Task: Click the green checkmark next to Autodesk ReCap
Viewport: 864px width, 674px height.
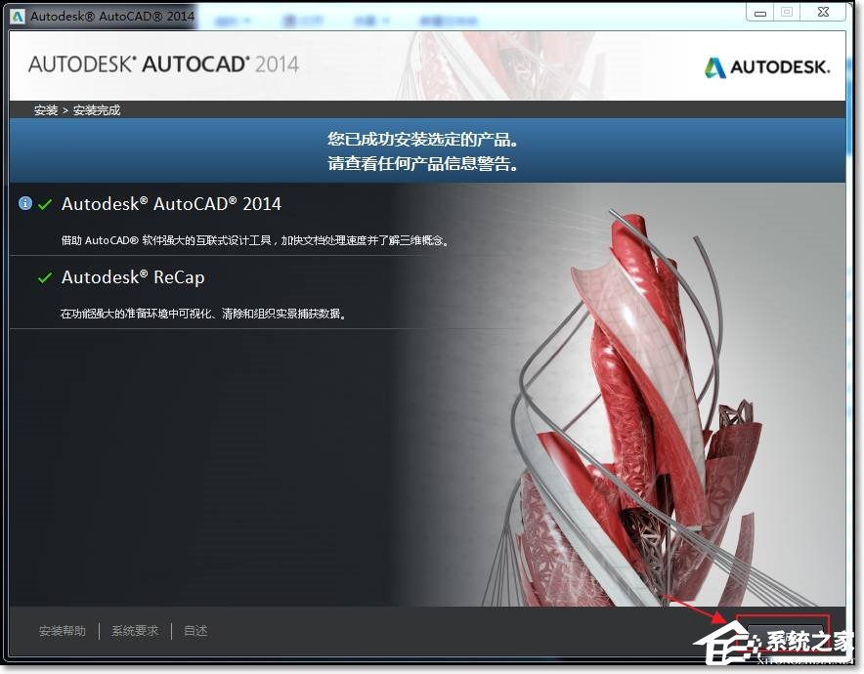Action: coord(43,276)
